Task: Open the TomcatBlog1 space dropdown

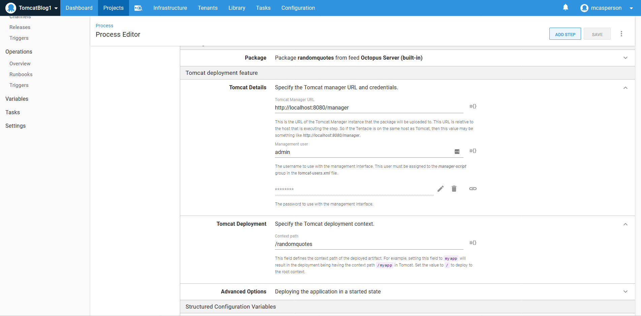Action: (x=32, y=8)
